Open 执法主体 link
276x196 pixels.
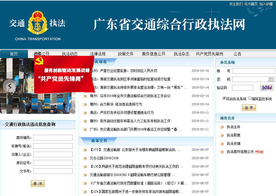(x=233, y=127)
